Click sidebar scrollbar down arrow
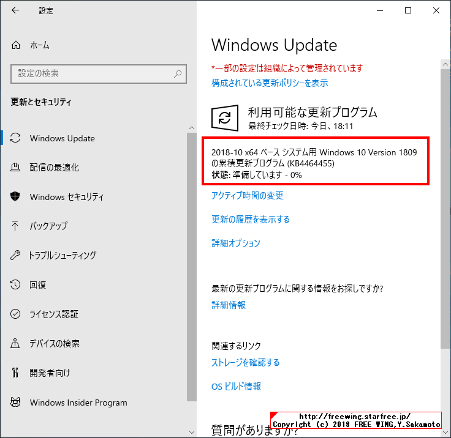 pos(192,432)
